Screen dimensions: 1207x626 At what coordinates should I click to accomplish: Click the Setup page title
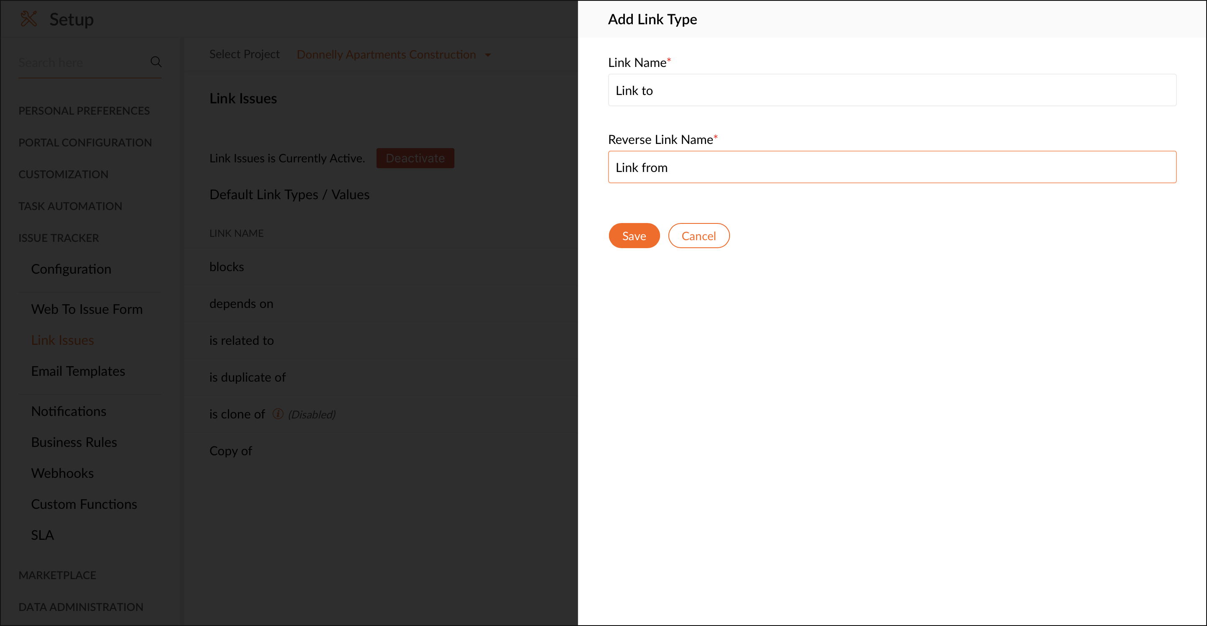72,19
